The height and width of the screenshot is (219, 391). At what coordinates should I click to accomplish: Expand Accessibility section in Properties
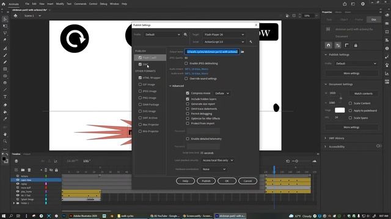click(325, 147)
